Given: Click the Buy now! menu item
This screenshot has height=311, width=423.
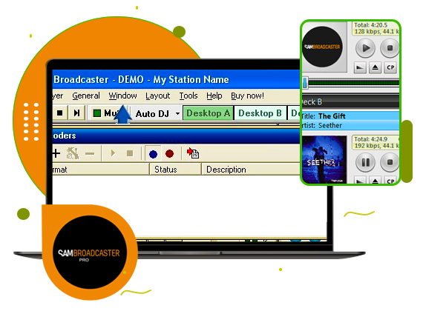Looking at the screenshot, I should point(247,96).
